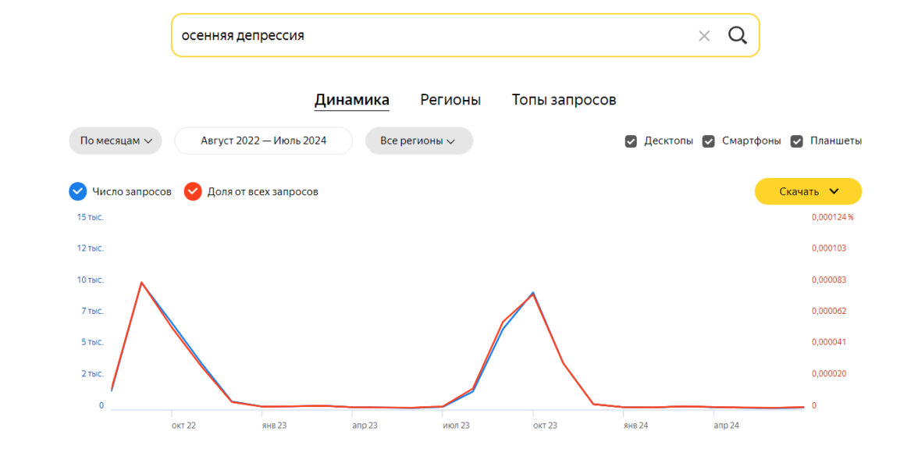Toggle the red Доля от всех запросов series

193,191
